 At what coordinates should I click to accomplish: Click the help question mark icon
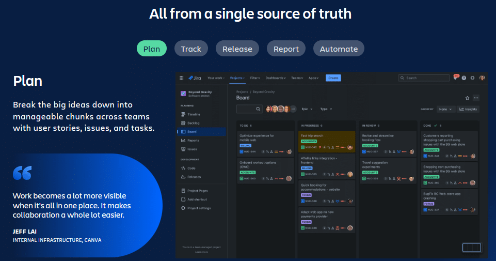[x=464, y=78]
